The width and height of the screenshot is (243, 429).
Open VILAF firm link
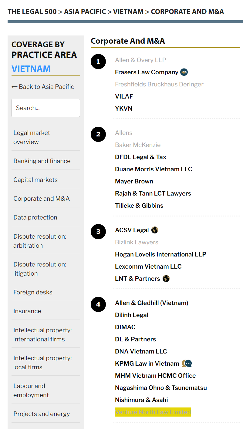[x=124, y=96]
